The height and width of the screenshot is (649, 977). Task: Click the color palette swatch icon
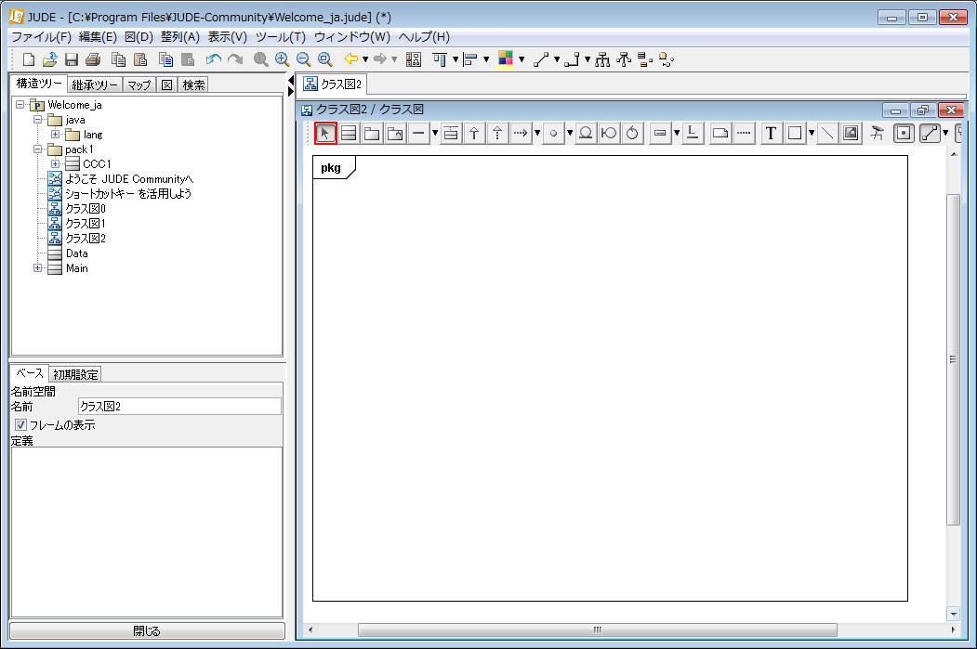[x=506, y=59]
